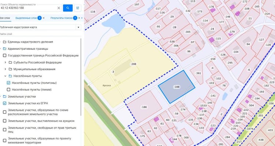Click parcel label :1533 on the map
275x146 pixels.
coord(203,105)
